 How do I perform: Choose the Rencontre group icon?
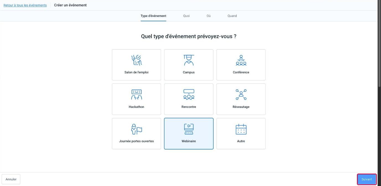189,95
